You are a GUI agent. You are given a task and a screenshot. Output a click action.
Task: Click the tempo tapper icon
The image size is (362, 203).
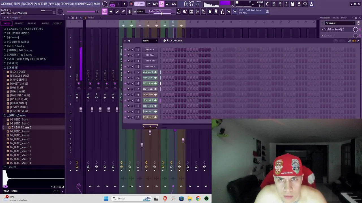coord(222,12)
